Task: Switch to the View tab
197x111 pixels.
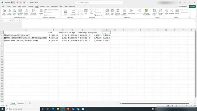Action: pyautogui.click(x=48, y=6)
